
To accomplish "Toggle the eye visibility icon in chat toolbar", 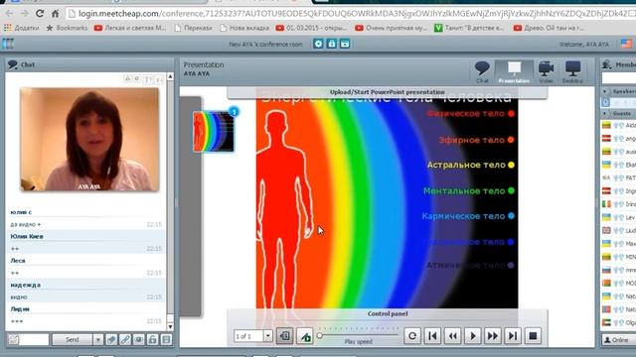I will [139, 339].
